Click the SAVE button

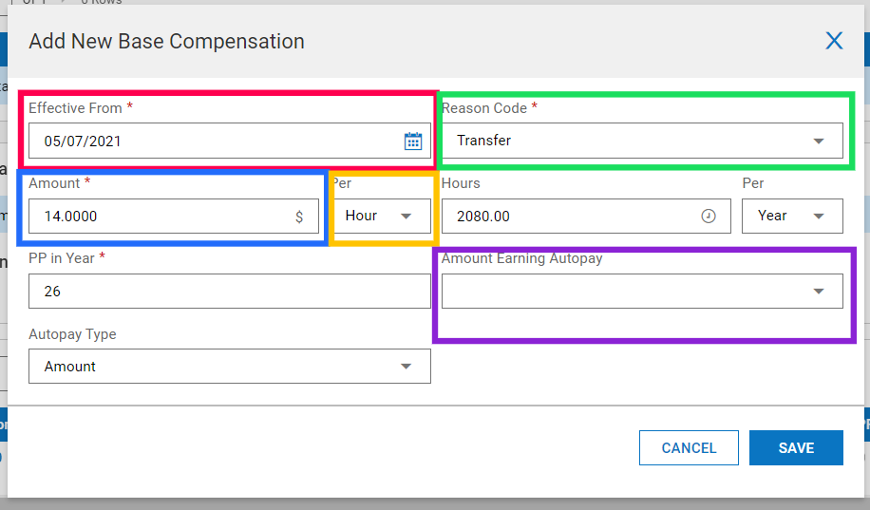(x=795, y=448)
